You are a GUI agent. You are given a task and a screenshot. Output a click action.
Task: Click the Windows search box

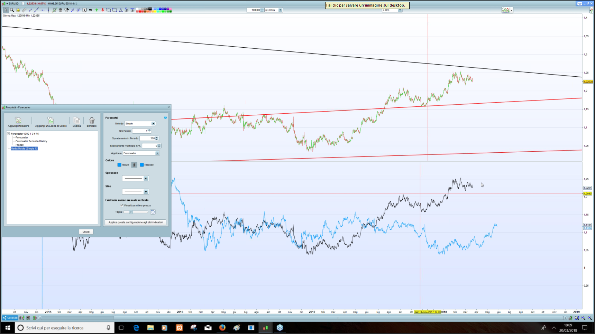(64, 328)
